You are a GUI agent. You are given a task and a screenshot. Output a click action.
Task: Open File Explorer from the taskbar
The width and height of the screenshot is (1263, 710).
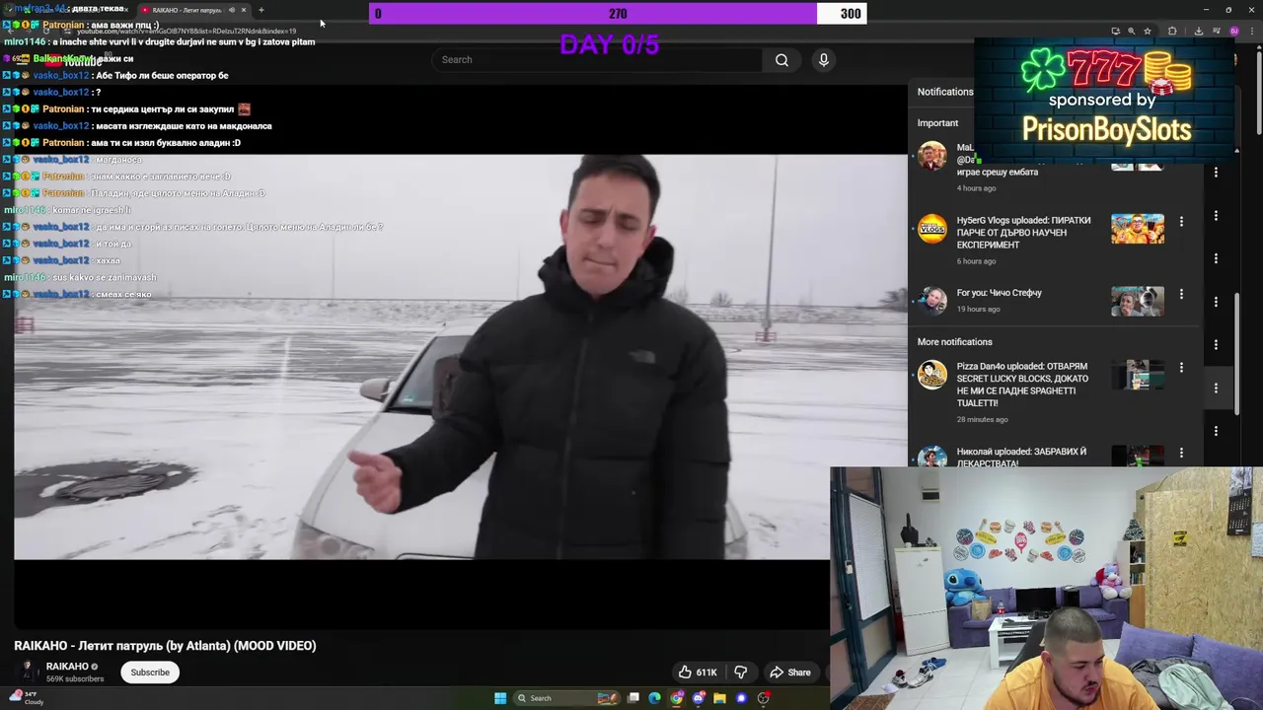click(720, 698)
